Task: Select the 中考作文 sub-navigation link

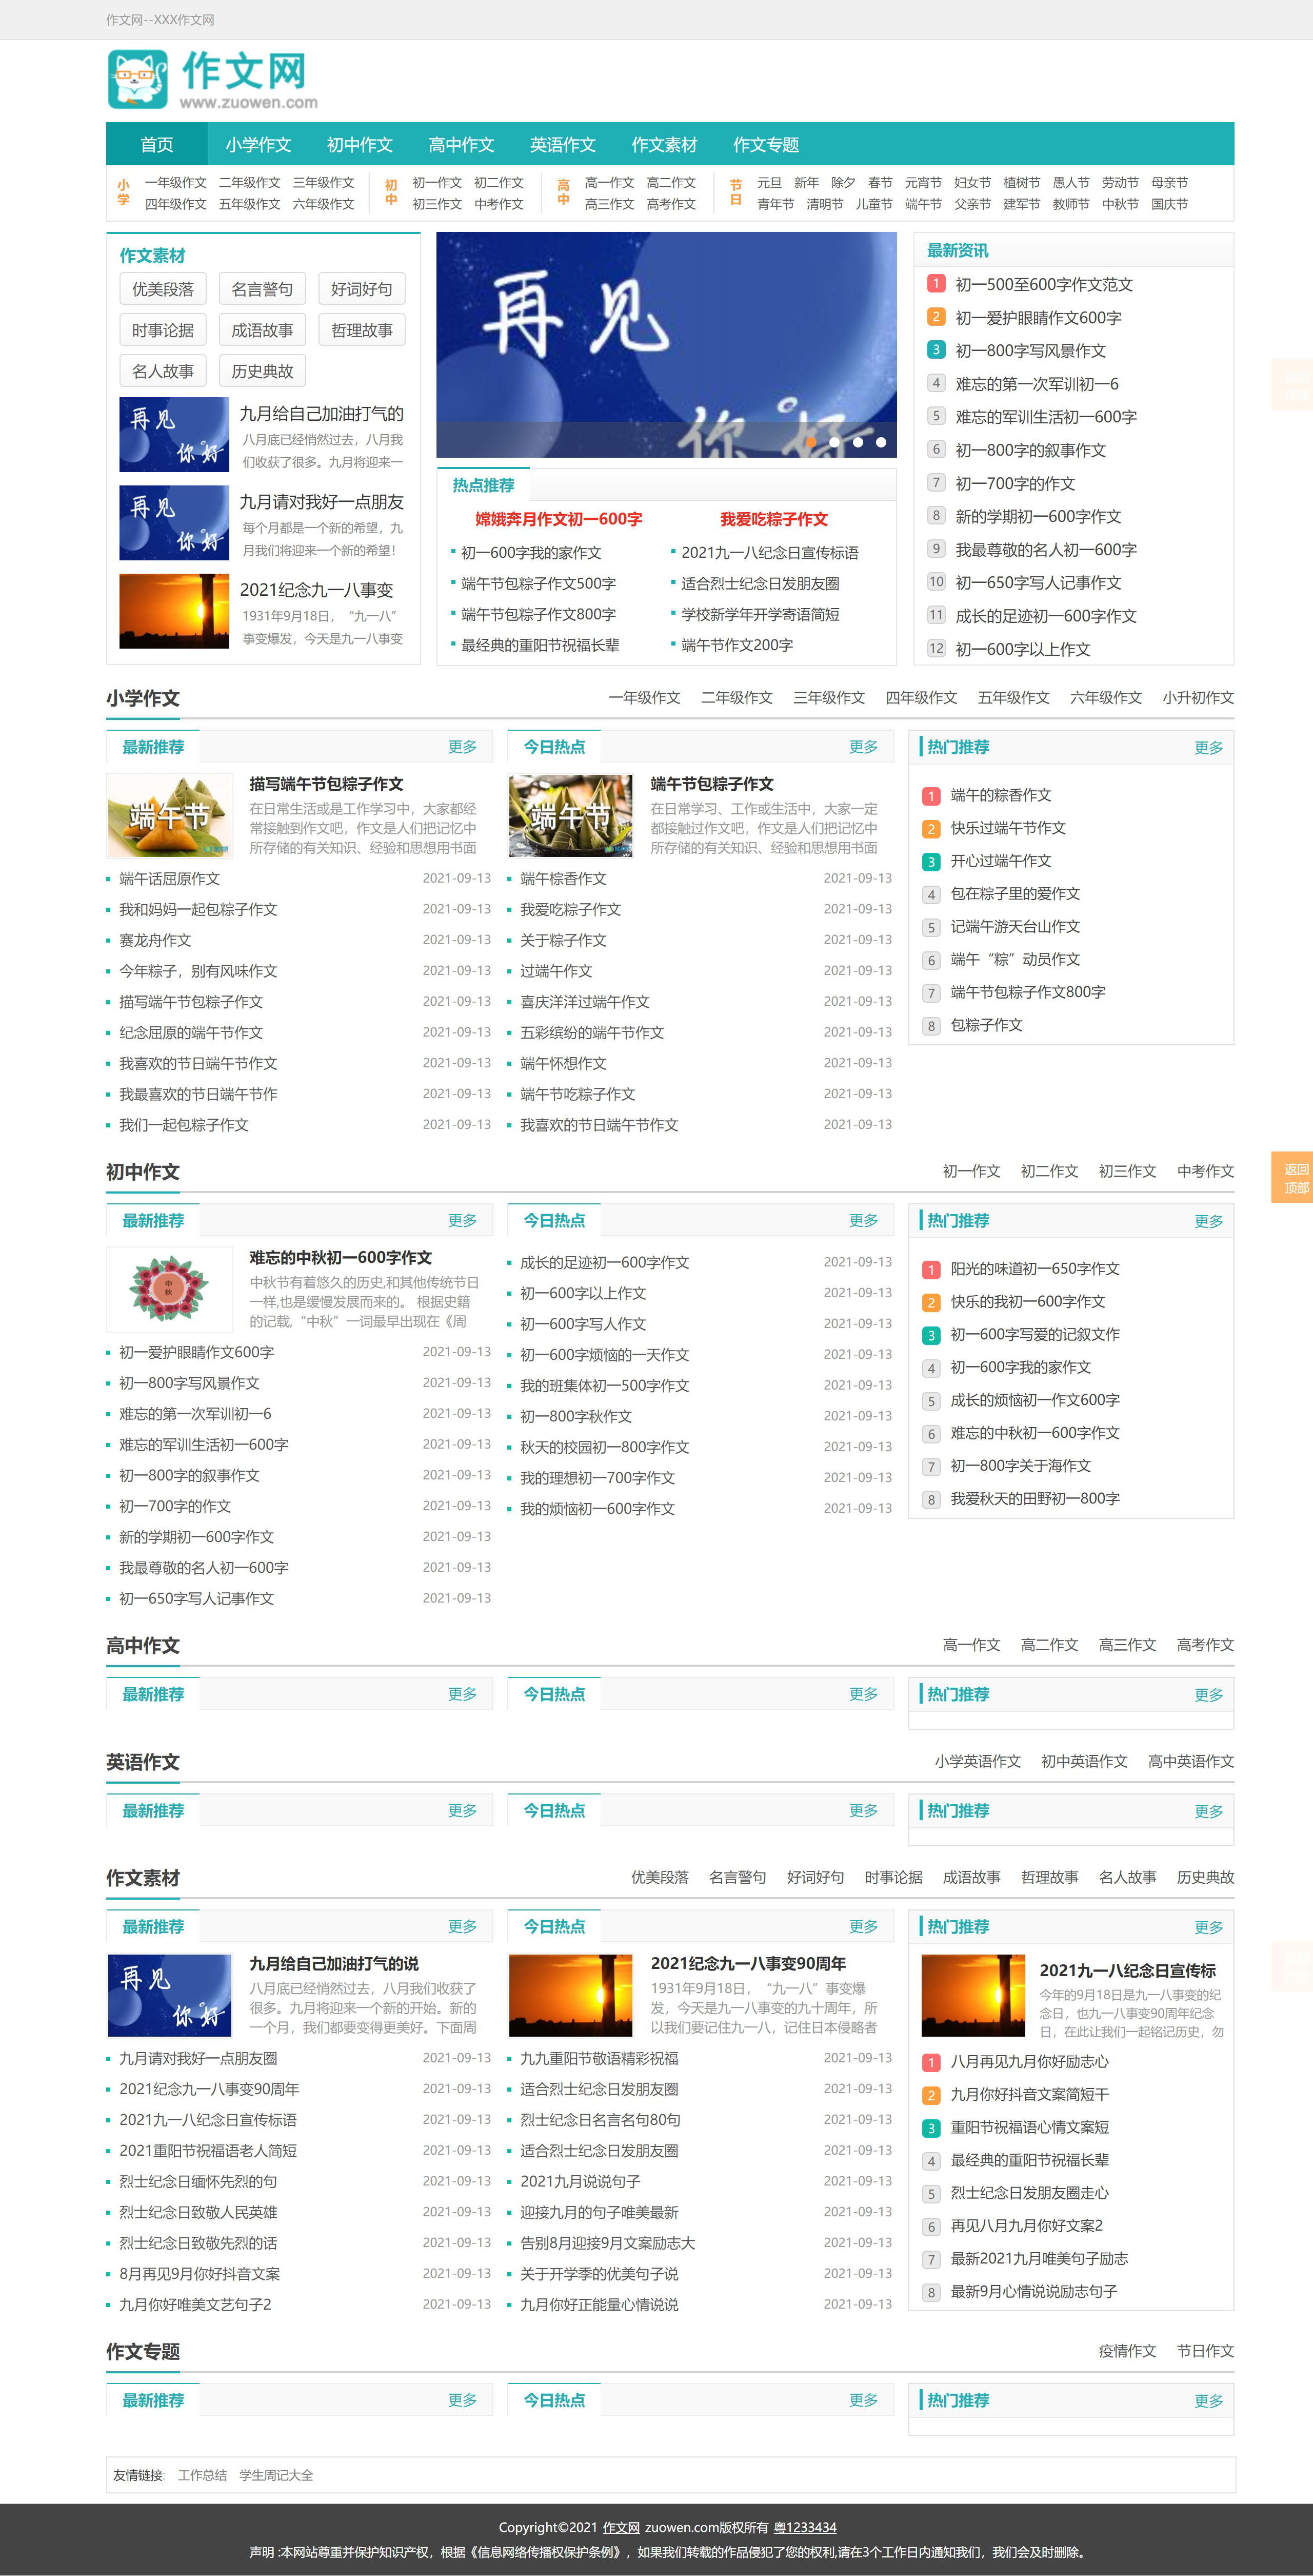Action: click(x=499, y=204)
